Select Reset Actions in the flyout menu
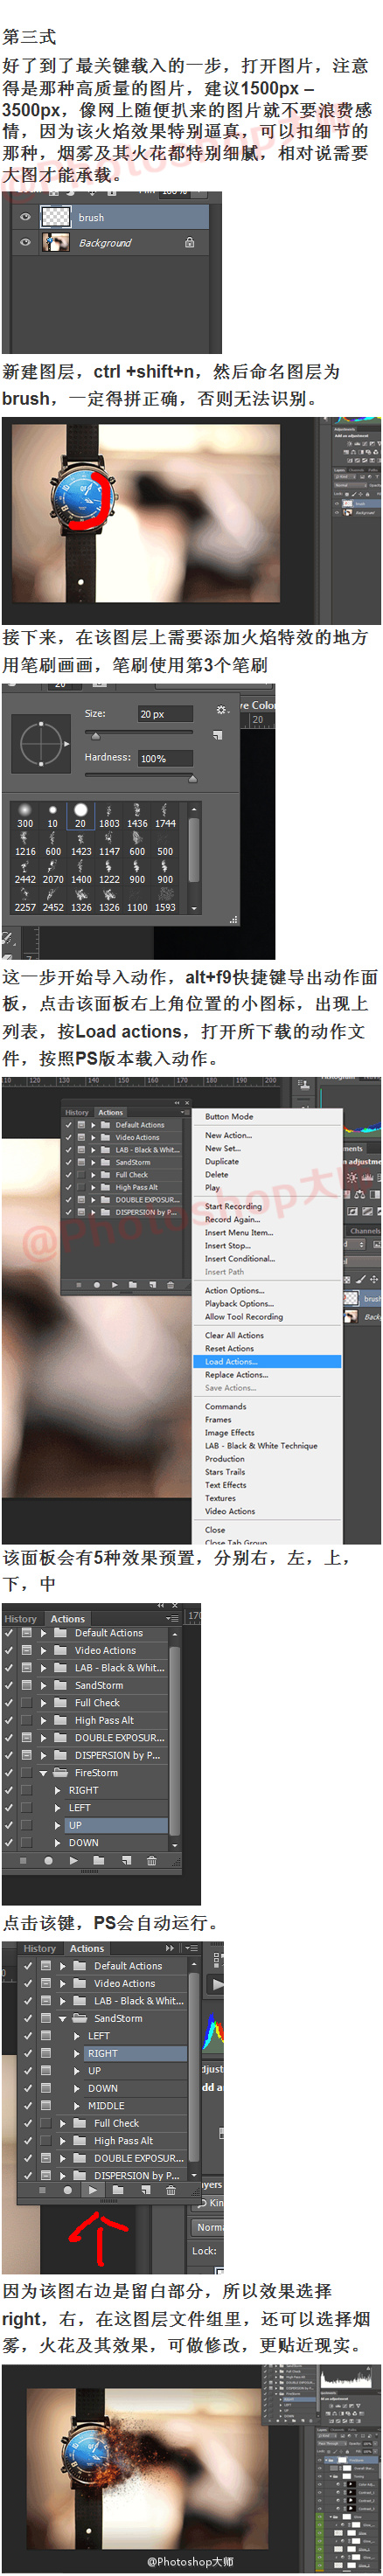The height and width of the screenshot is (2576, 383). coord(230,1348)
